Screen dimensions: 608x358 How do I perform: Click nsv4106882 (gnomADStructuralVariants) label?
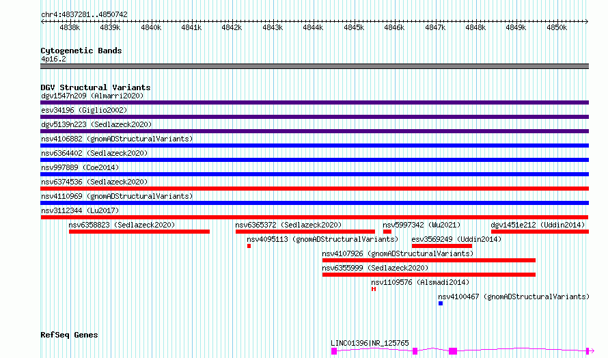coord(117,139)
